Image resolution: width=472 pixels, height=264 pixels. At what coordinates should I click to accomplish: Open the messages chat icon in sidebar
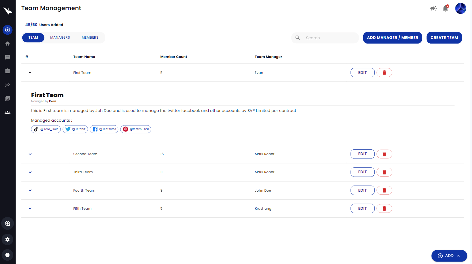click(x=8, y=57)
